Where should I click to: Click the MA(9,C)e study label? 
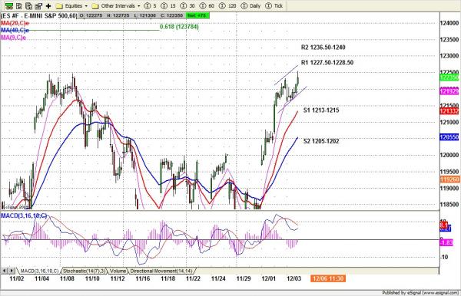[14, 38]
